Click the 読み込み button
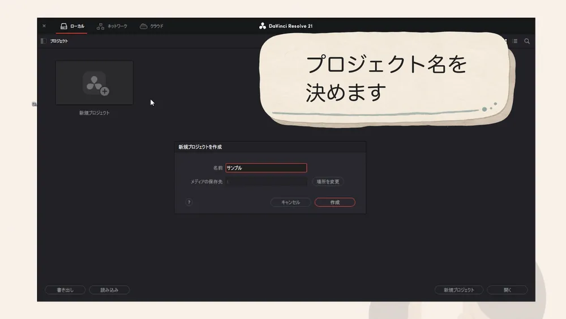Viewport: 566px width, 319px height. tap(109, 290)
